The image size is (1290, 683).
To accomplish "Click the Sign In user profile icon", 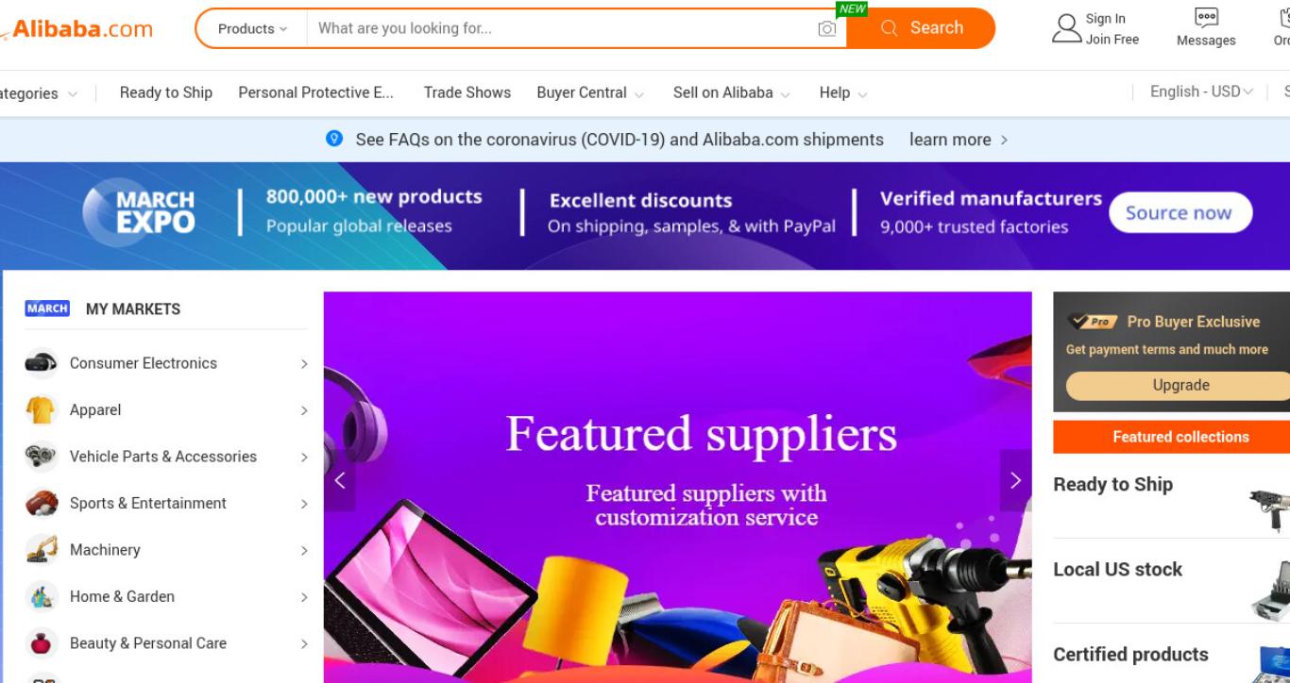I will [1067, 28].
